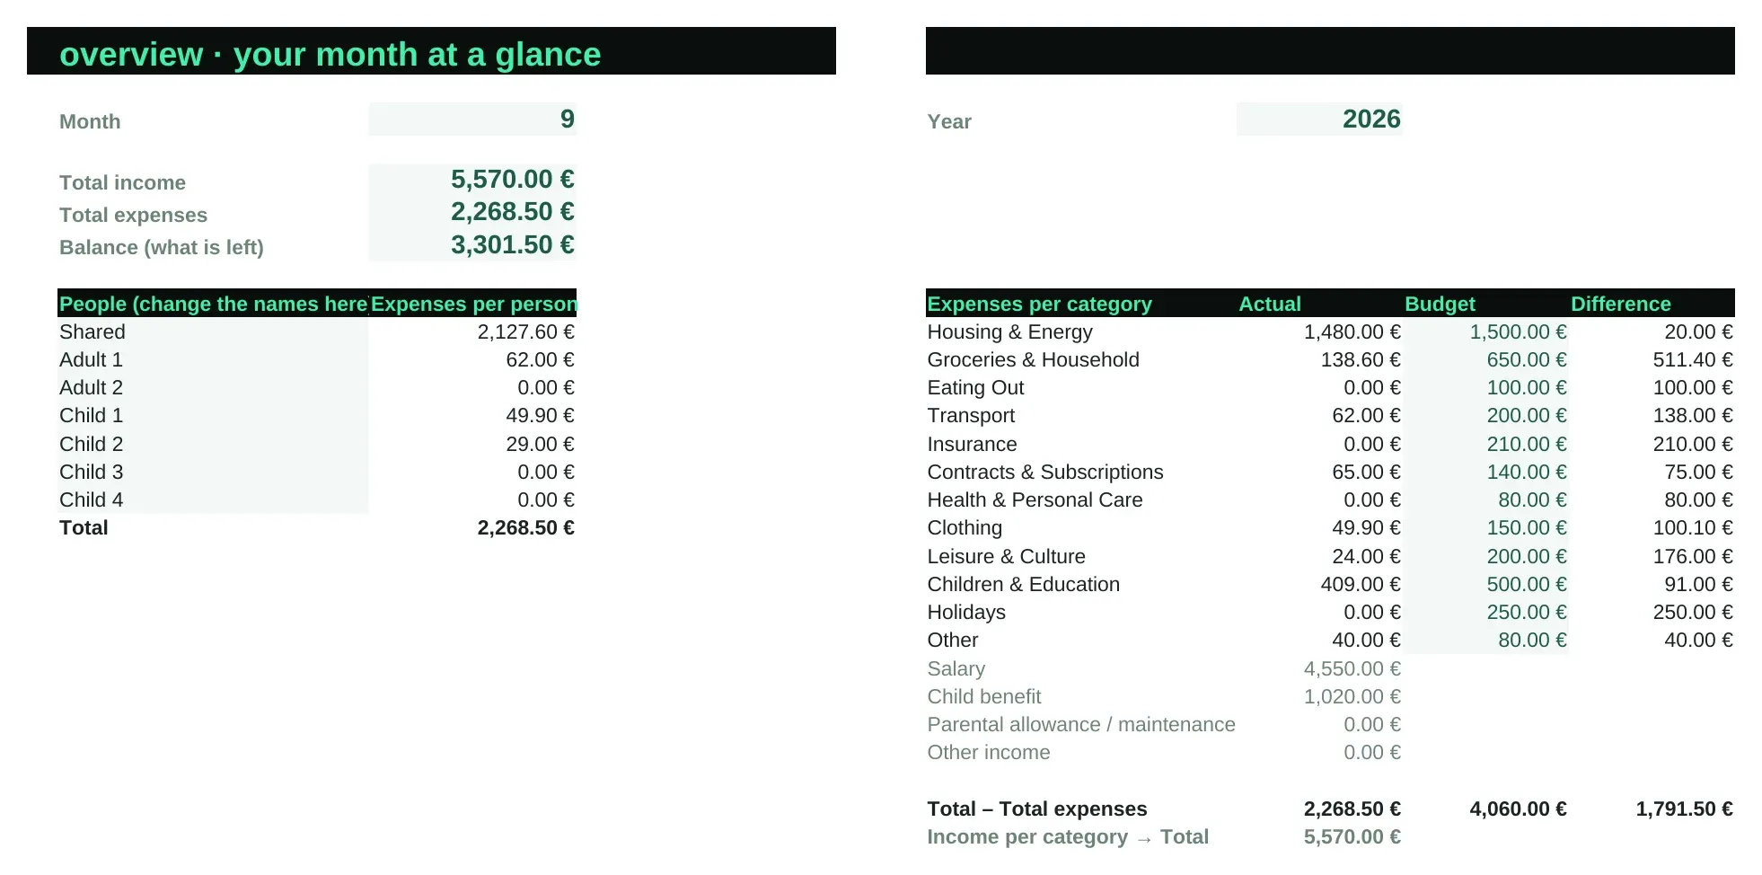Viewport: 1762px width, 875px height.
Task: Click the People (change the names here) header
Action: tap(213, 304)
